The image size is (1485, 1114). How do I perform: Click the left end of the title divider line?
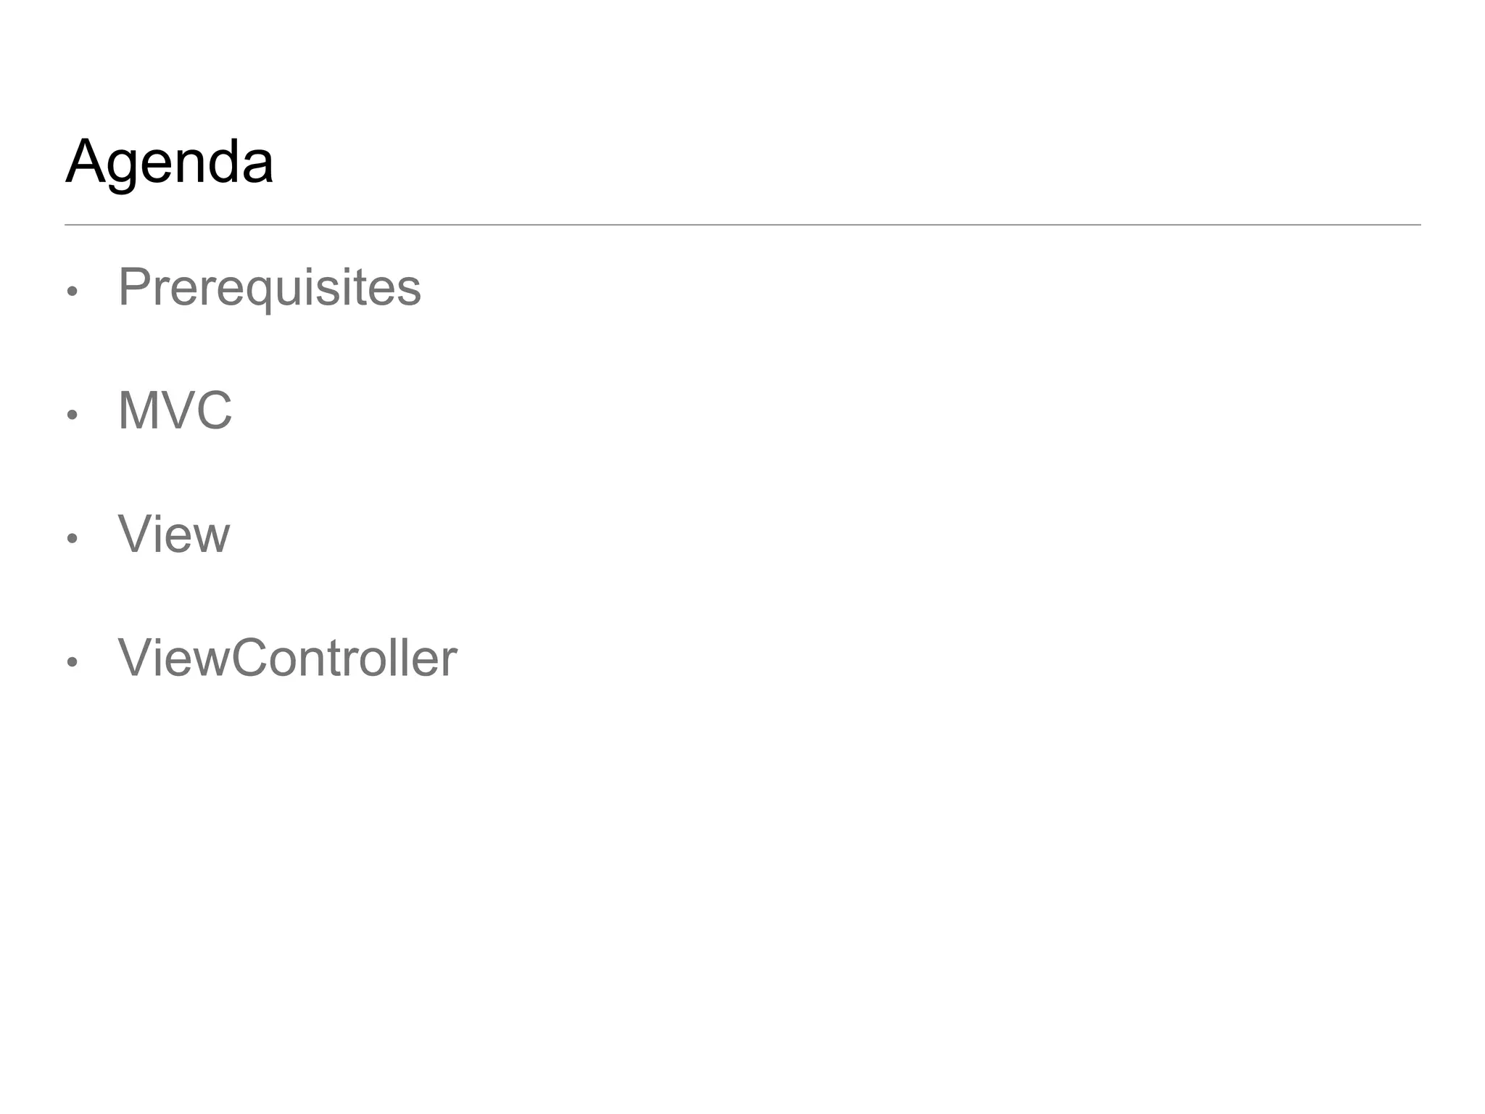coord(67,225)
